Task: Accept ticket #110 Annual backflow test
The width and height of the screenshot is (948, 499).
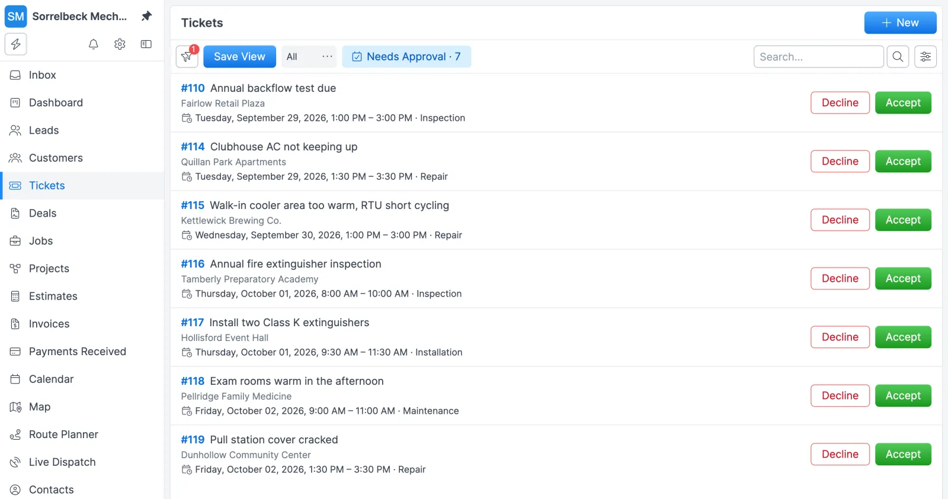Action: (903, 103)
